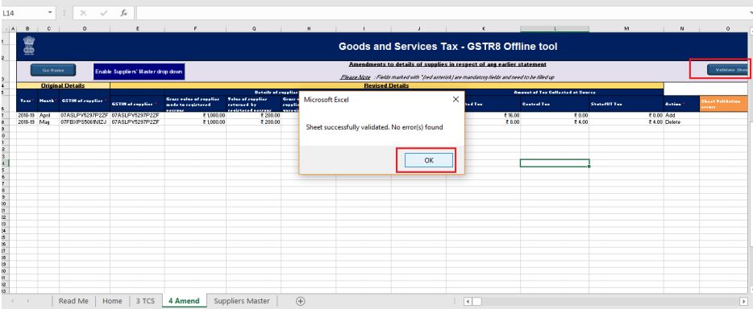This screenshot has height=309, width=753.
Task: Click the Sheet Validation errors header
Action: (x=723, y=104)
